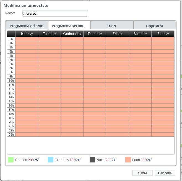Click the Tuesday 8h schedule cell

(50, 72)
